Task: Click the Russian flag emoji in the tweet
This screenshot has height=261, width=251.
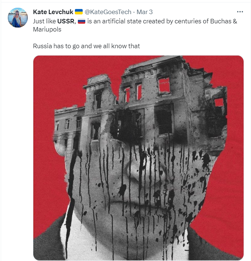Action: click(82, 21)
